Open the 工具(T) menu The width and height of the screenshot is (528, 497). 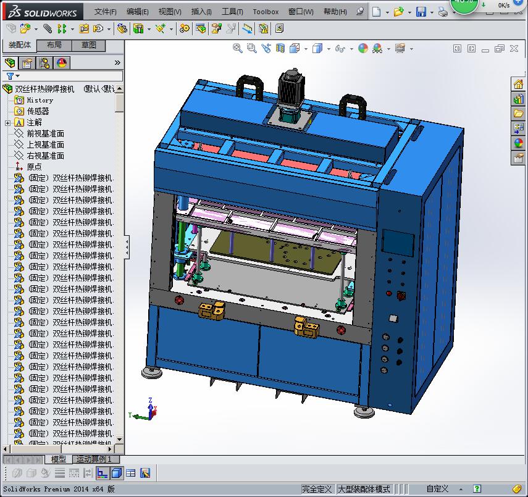(x=232, y=12)
